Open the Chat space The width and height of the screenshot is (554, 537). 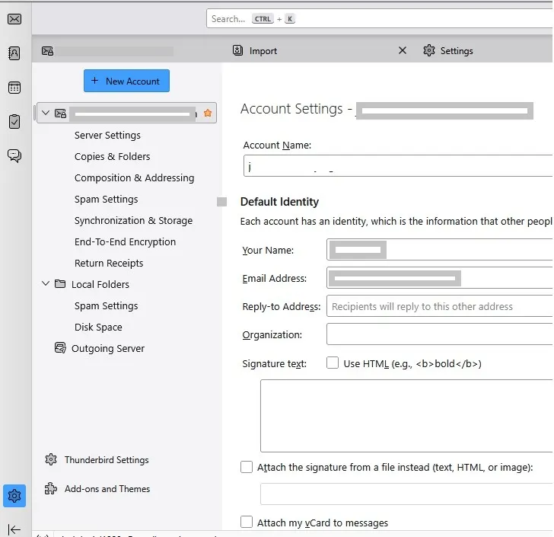14,155
